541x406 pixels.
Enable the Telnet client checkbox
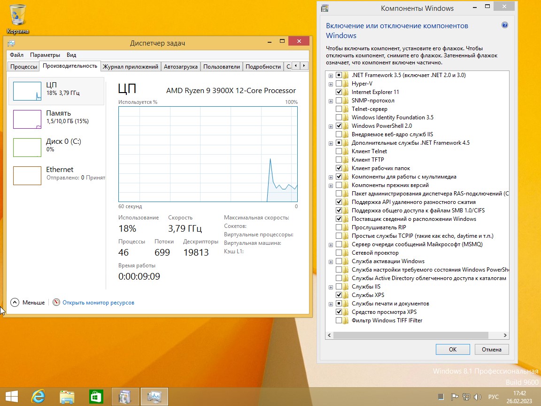[339, 151]
